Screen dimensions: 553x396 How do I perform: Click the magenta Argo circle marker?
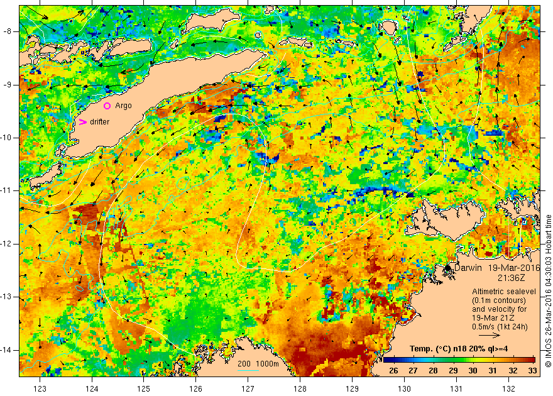point(107,106)
